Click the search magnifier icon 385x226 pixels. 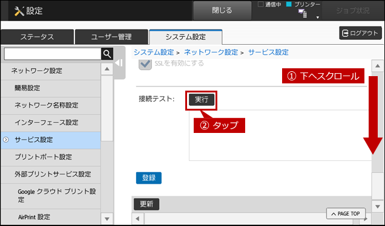click(x=107, y=54)
